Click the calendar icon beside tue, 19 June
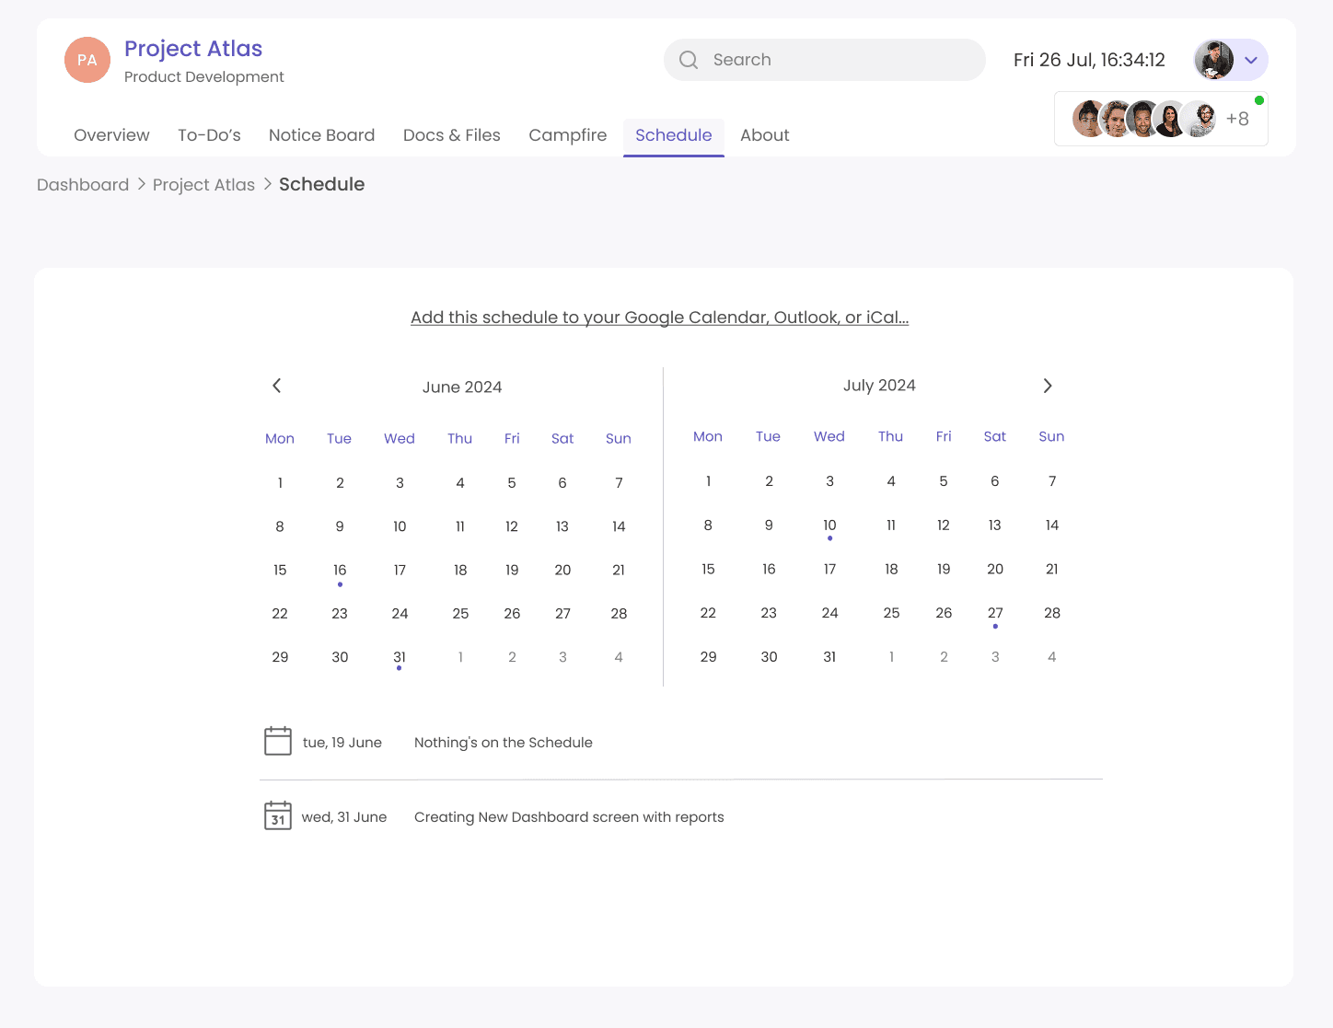 277,740
